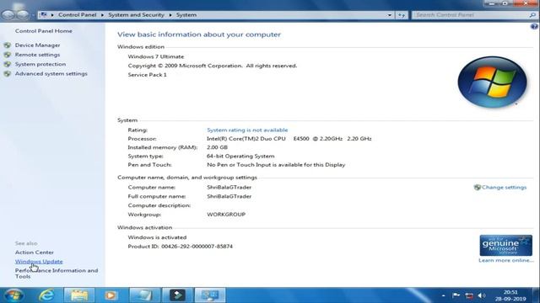Launch Internet Explorer from taskbar

click(x=46, y=295)
